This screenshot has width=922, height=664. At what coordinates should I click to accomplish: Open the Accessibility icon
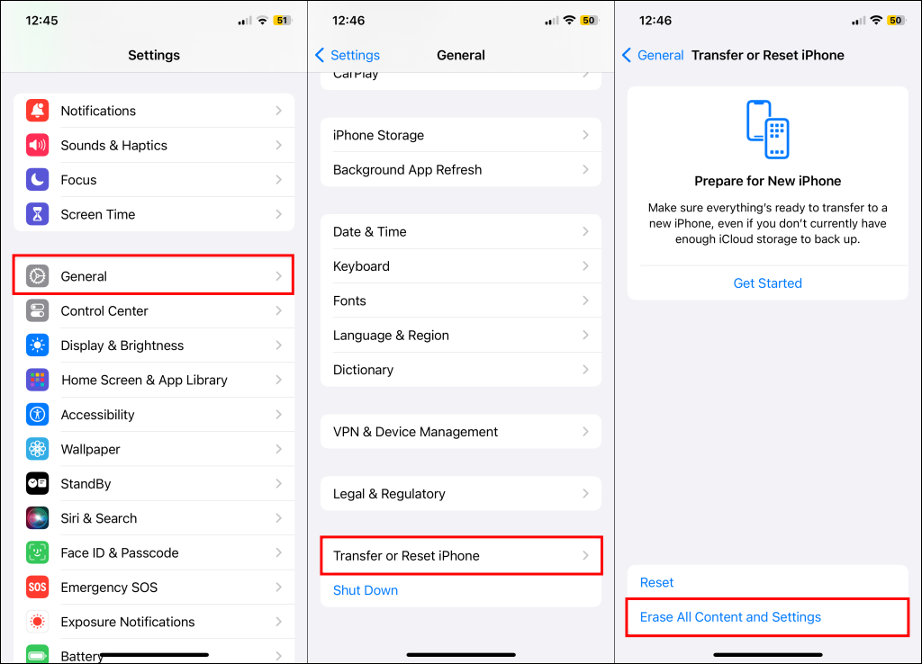click(x=37, y=414)
